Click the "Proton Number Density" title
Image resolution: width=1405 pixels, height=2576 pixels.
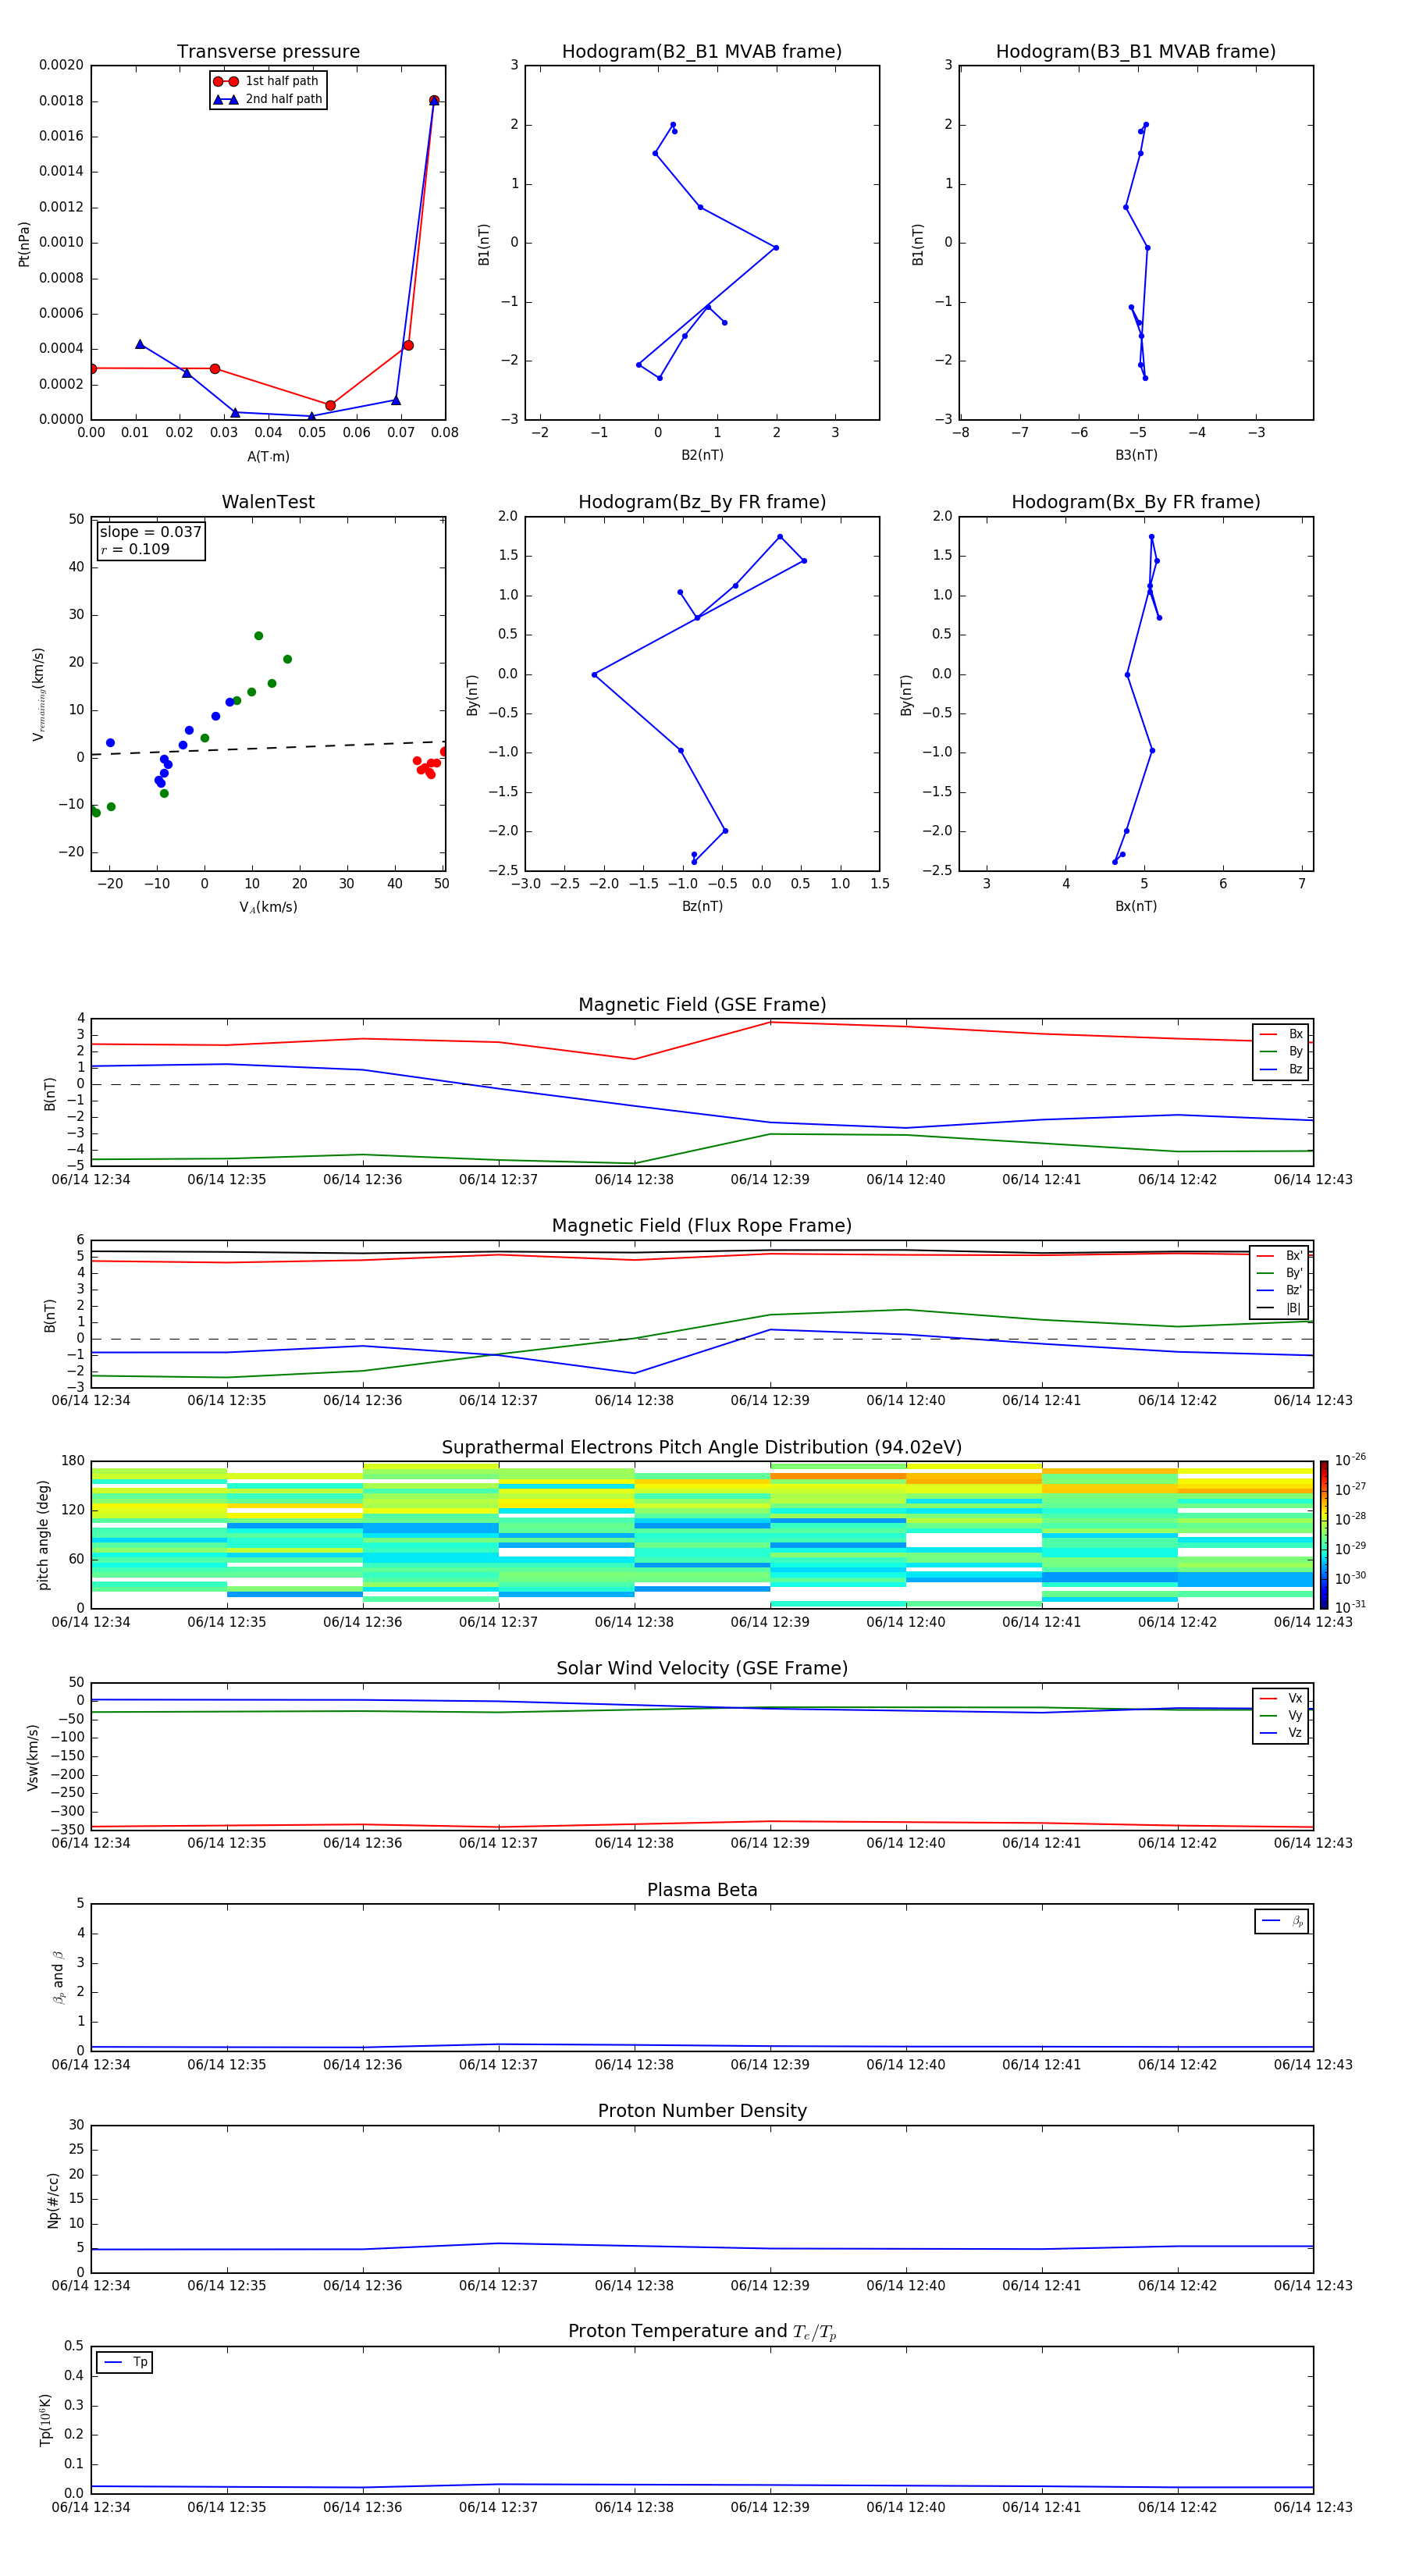[702, 2111]
